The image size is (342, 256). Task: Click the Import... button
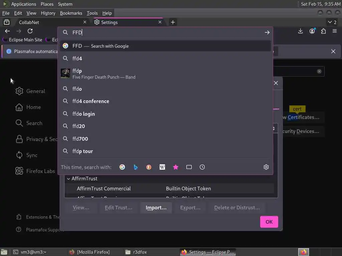[156, 208]
